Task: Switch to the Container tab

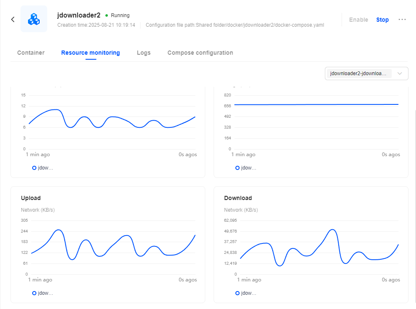Action: [31, 53]
